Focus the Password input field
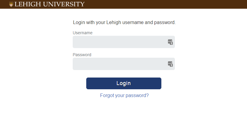Image resolution: width=247 pixels, height=116 pixels. pyautogui.click(x=124, y=64)
